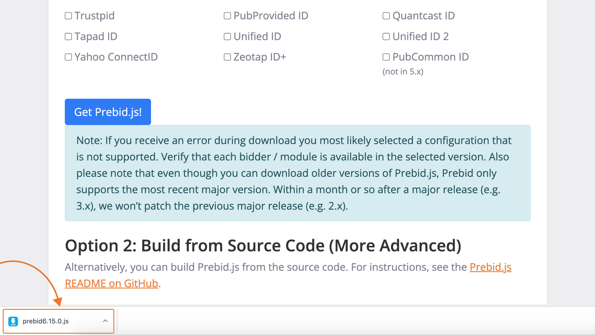Click the empty download bar area
Screen dimensions: 595x335
[x=338, y=321]
